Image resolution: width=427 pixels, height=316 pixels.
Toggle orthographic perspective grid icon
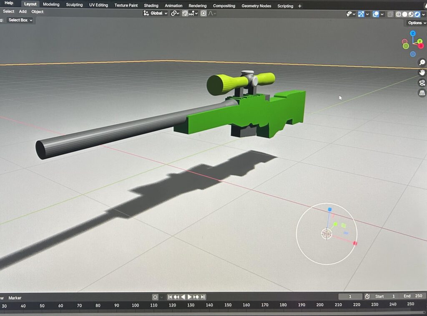(x=422, y=93)
